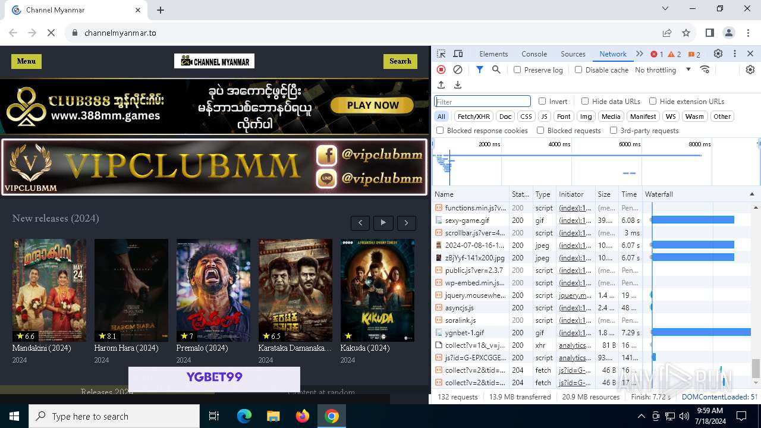Click PLAY NOW on CLUB388 banner
The height and width of the screenshot is (428, 761).
[x=373, y=105]
